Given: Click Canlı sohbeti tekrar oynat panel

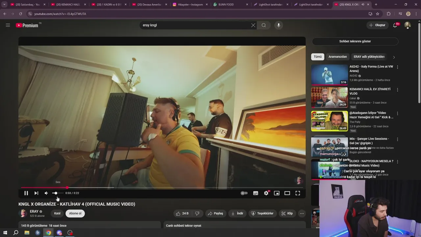Looking at the screenshot, I should point(235,225).
